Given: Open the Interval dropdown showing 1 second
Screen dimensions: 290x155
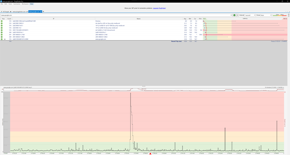Looking at the screenshot, I should [250, 15].
